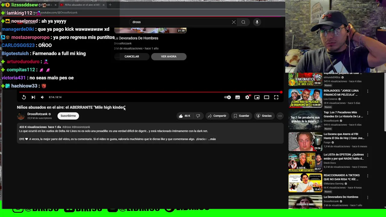Click chat username Bigotestuich

pyautogui.click(x=15, y=53)
